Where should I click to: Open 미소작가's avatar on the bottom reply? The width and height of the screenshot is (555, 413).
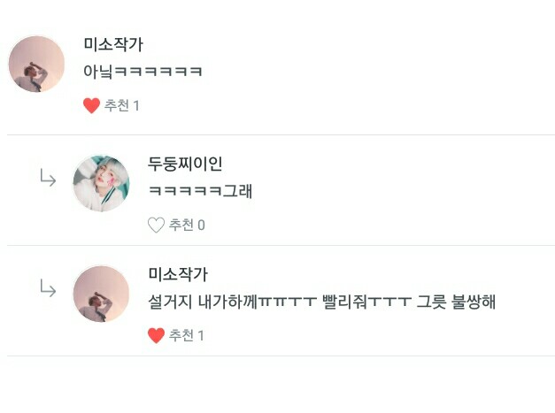point(101,294)
